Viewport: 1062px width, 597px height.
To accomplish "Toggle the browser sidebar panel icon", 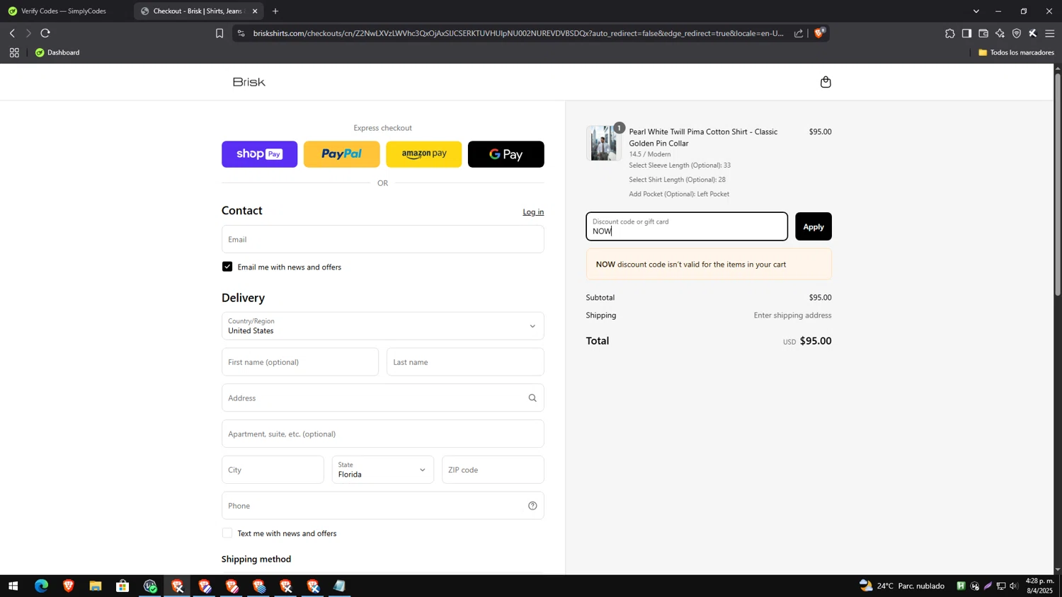I will click(966, 33).
